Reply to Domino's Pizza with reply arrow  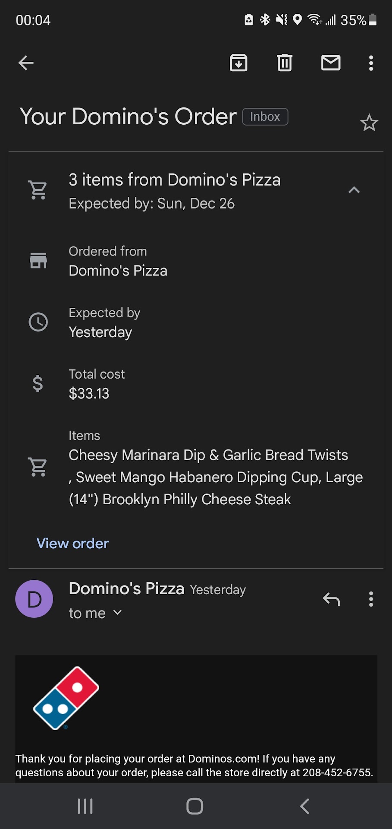point(331,599)
